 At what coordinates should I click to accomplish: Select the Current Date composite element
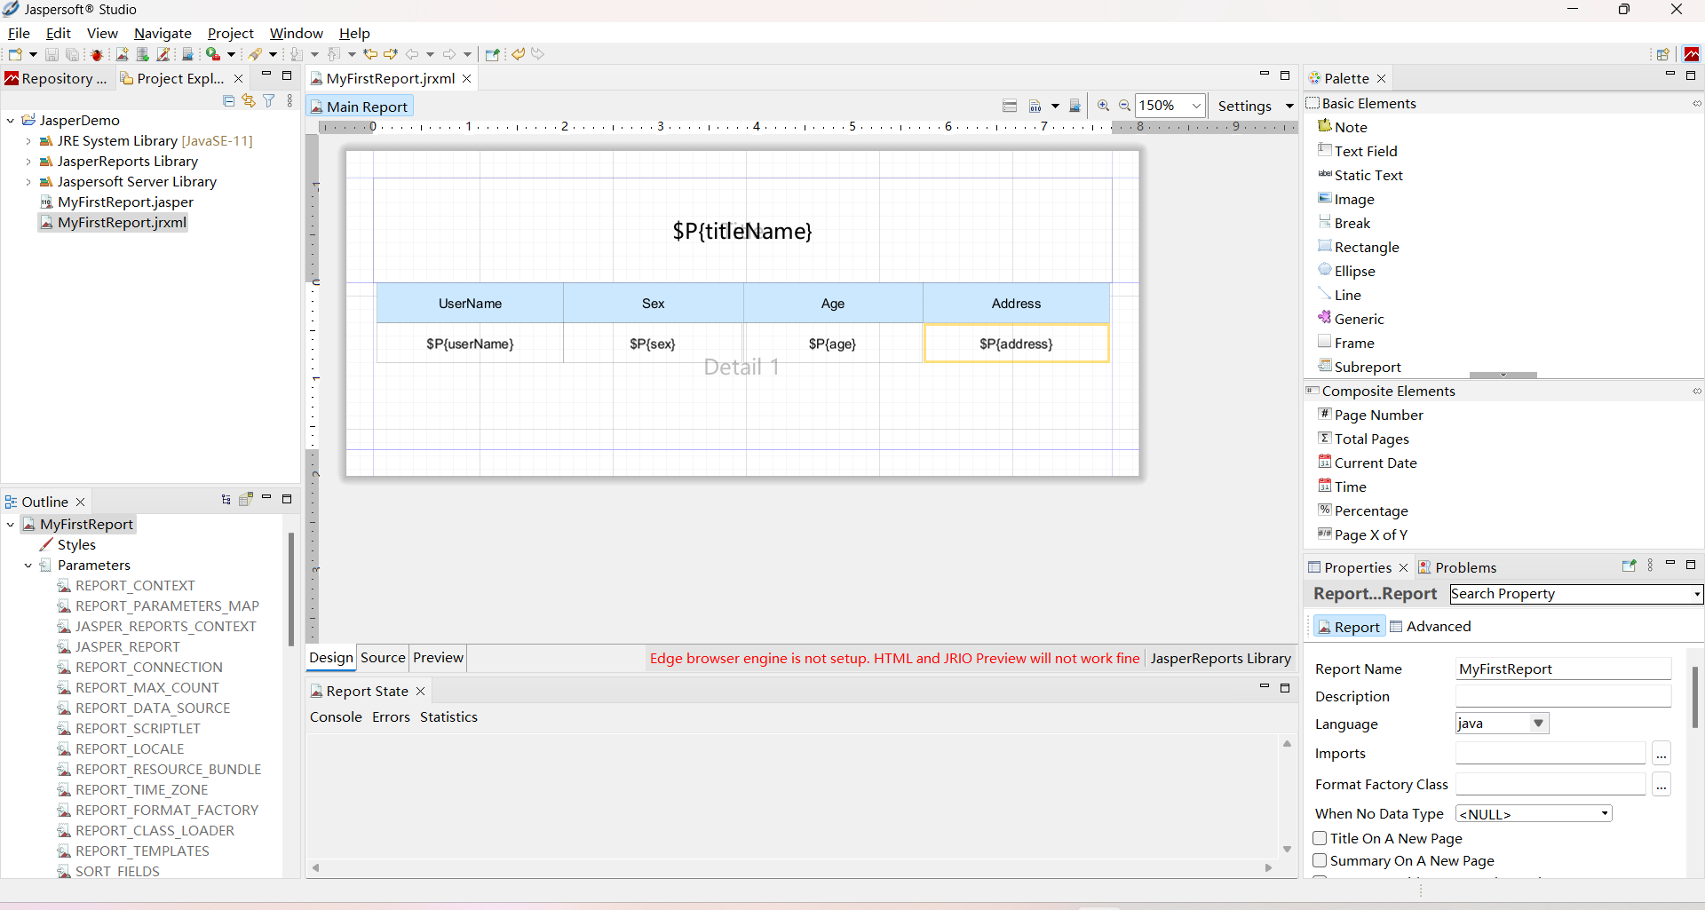pos(1368,463)
